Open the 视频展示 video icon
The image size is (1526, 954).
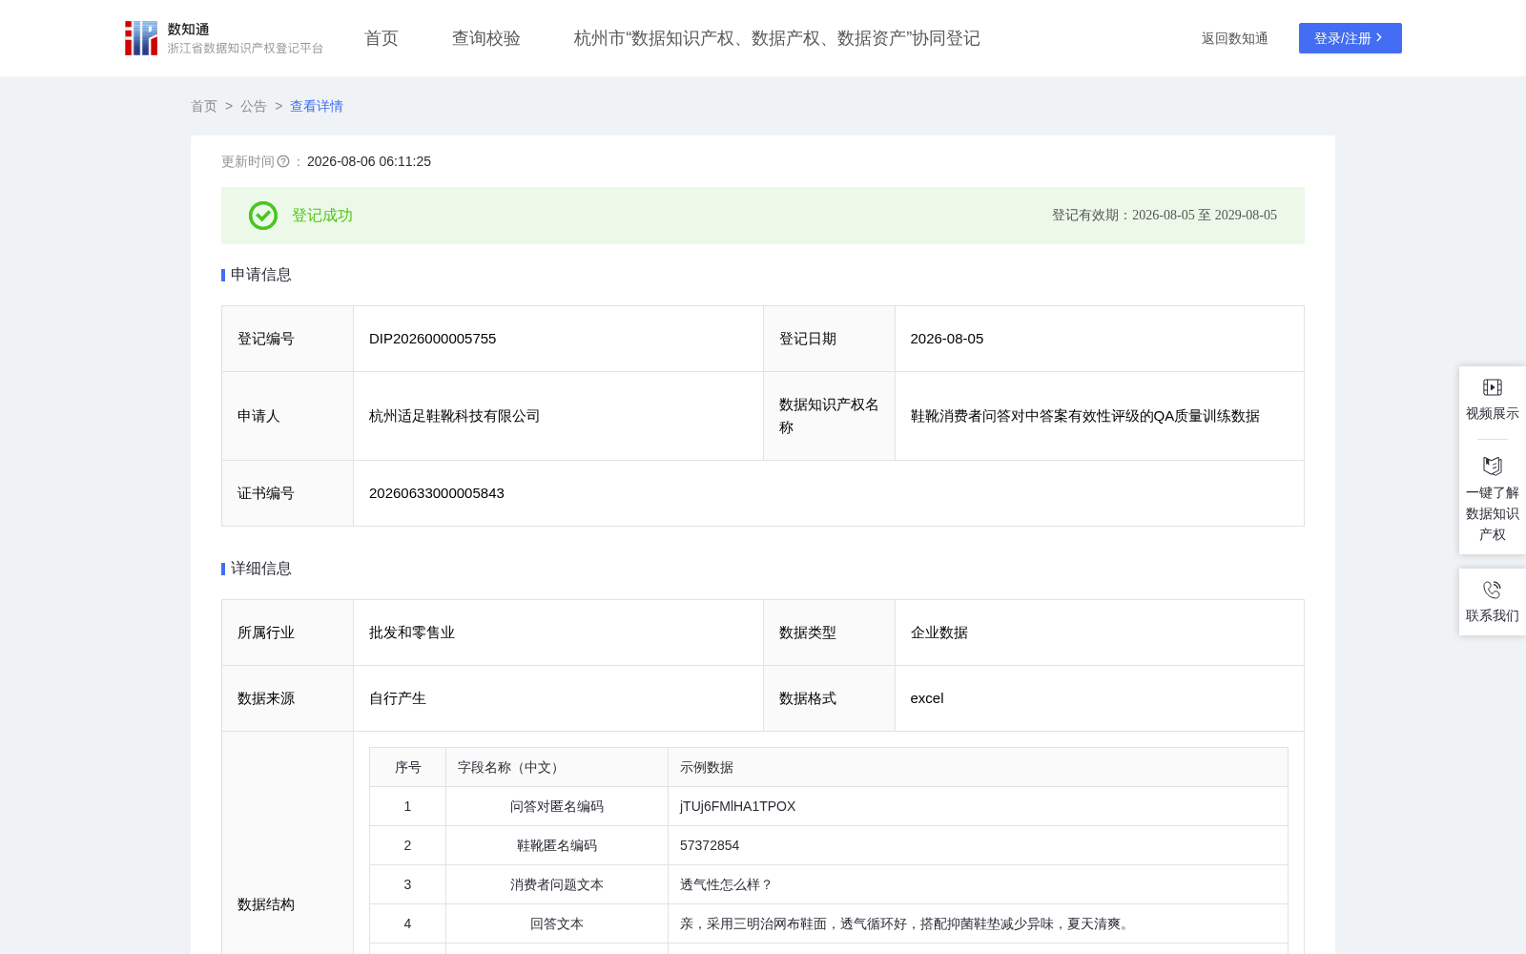pyautogui.click(x=1493, y=387)
